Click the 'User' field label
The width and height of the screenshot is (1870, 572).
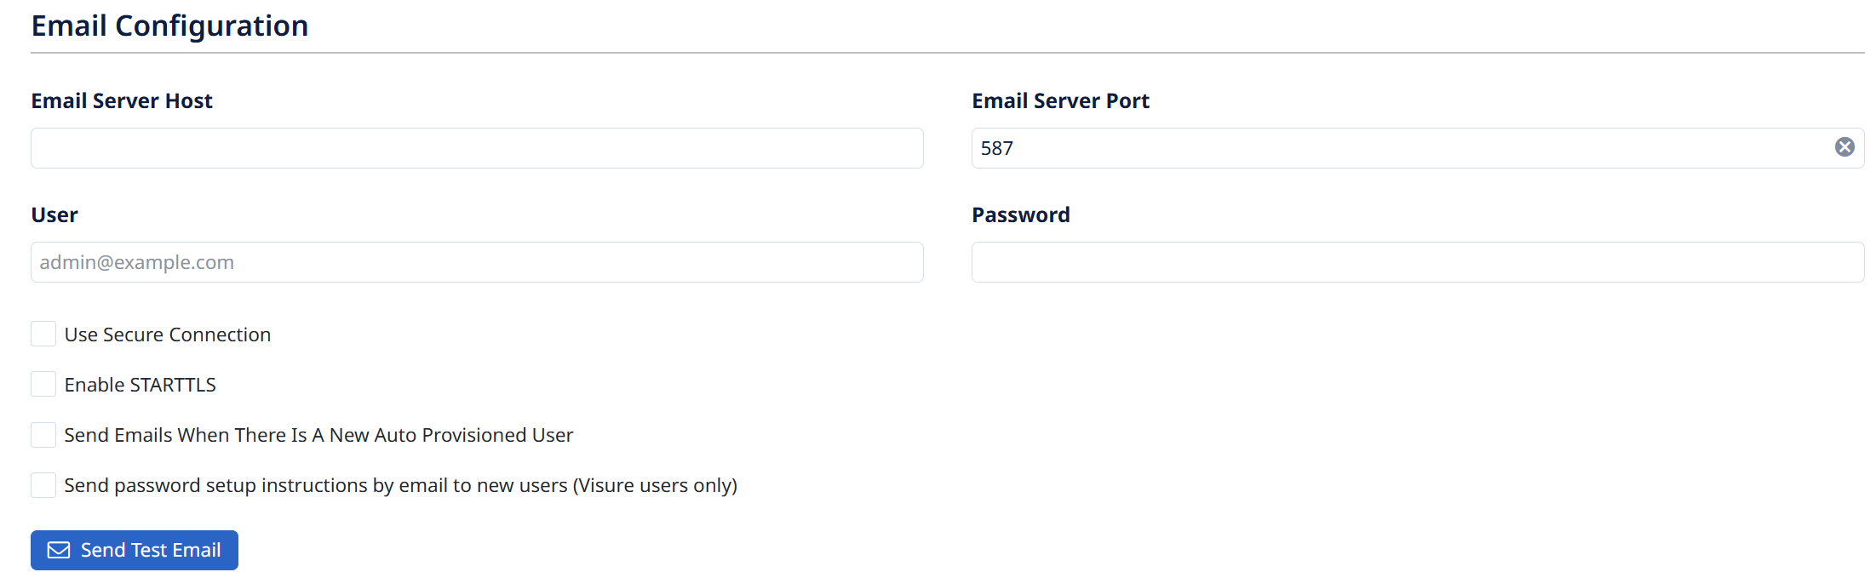(x=54, y=214)
